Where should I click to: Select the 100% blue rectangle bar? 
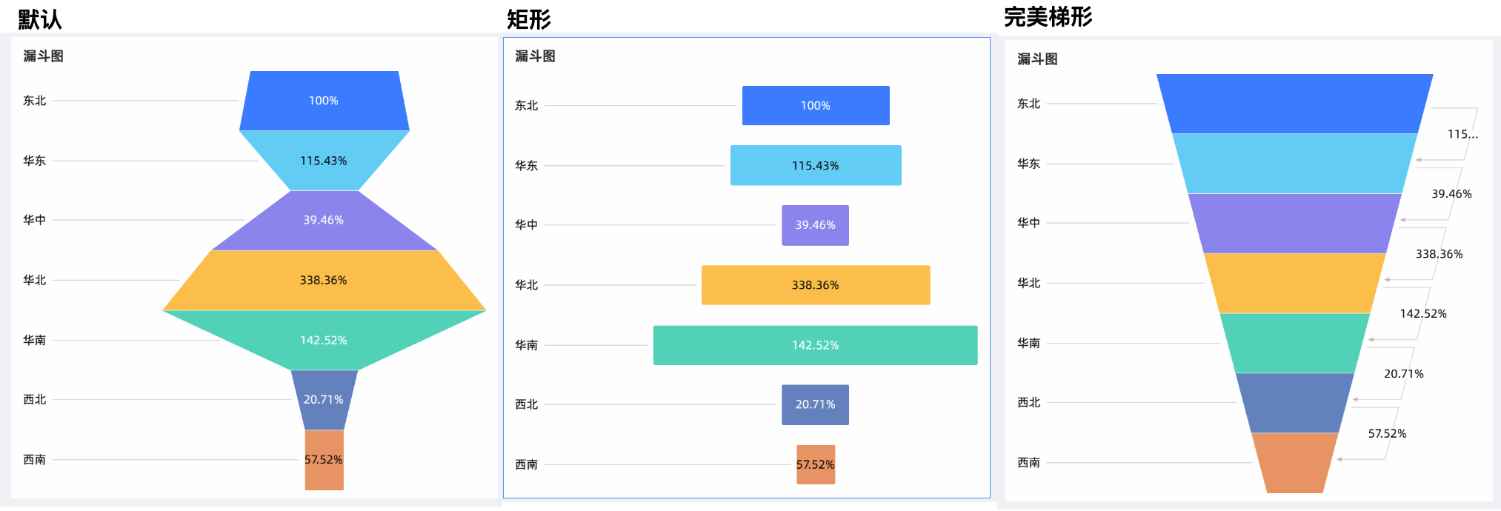click(x=816, y=105)
